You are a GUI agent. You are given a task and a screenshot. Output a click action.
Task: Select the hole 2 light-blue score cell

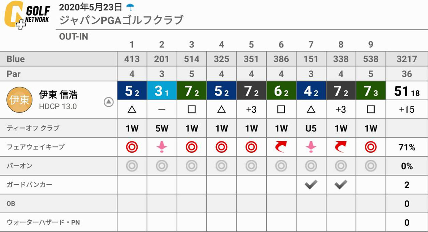coord(162,91)
